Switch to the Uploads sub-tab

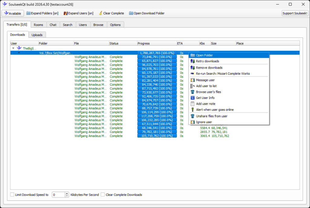coord(37,35)
